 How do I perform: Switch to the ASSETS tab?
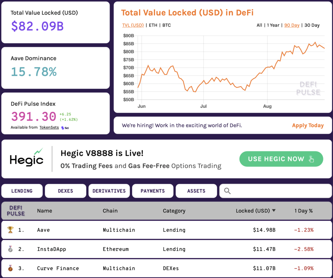click(x=196, y=191)
